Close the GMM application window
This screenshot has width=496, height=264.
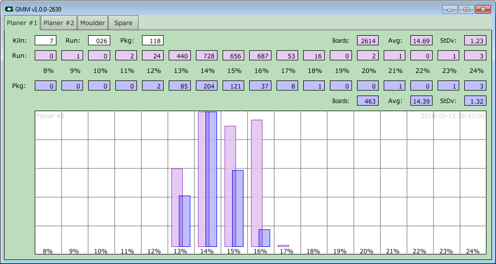[483, 9]
